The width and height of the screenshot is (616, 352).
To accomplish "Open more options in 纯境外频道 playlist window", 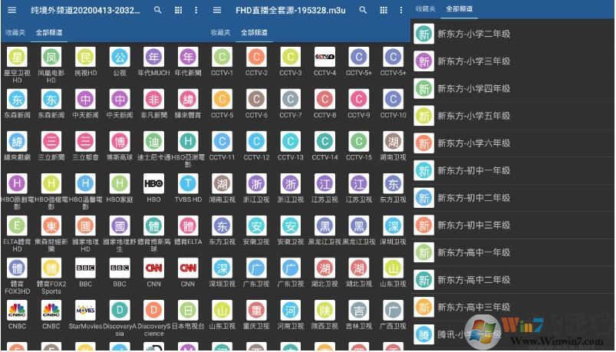I will [x=196, y=10].
